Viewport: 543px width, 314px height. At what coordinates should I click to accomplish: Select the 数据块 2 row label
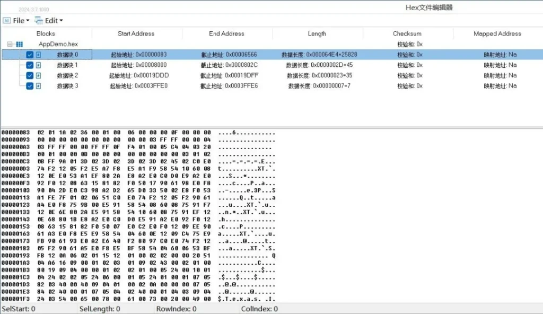(x=67, y=76)
